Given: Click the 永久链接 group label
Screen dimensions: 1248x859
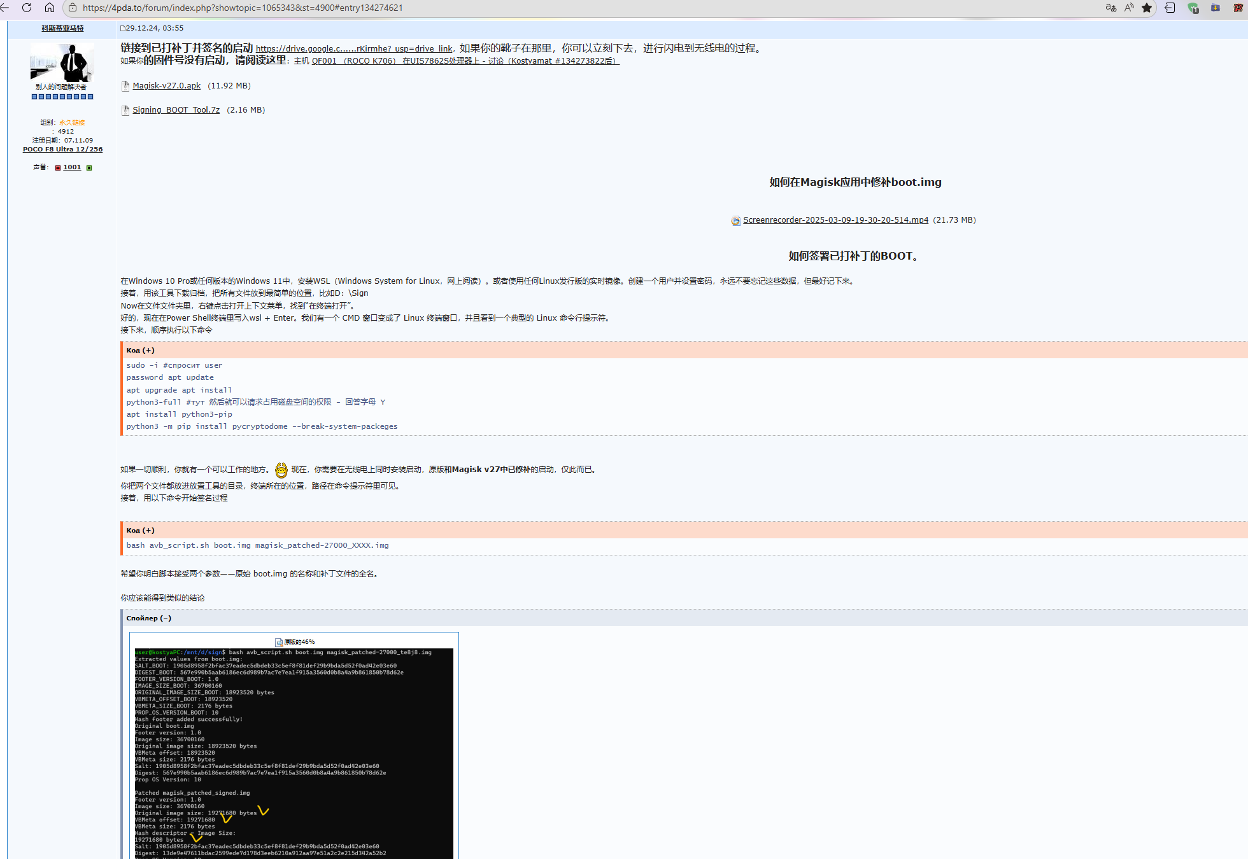Looking at the screenshot, I should click(72, 123).
